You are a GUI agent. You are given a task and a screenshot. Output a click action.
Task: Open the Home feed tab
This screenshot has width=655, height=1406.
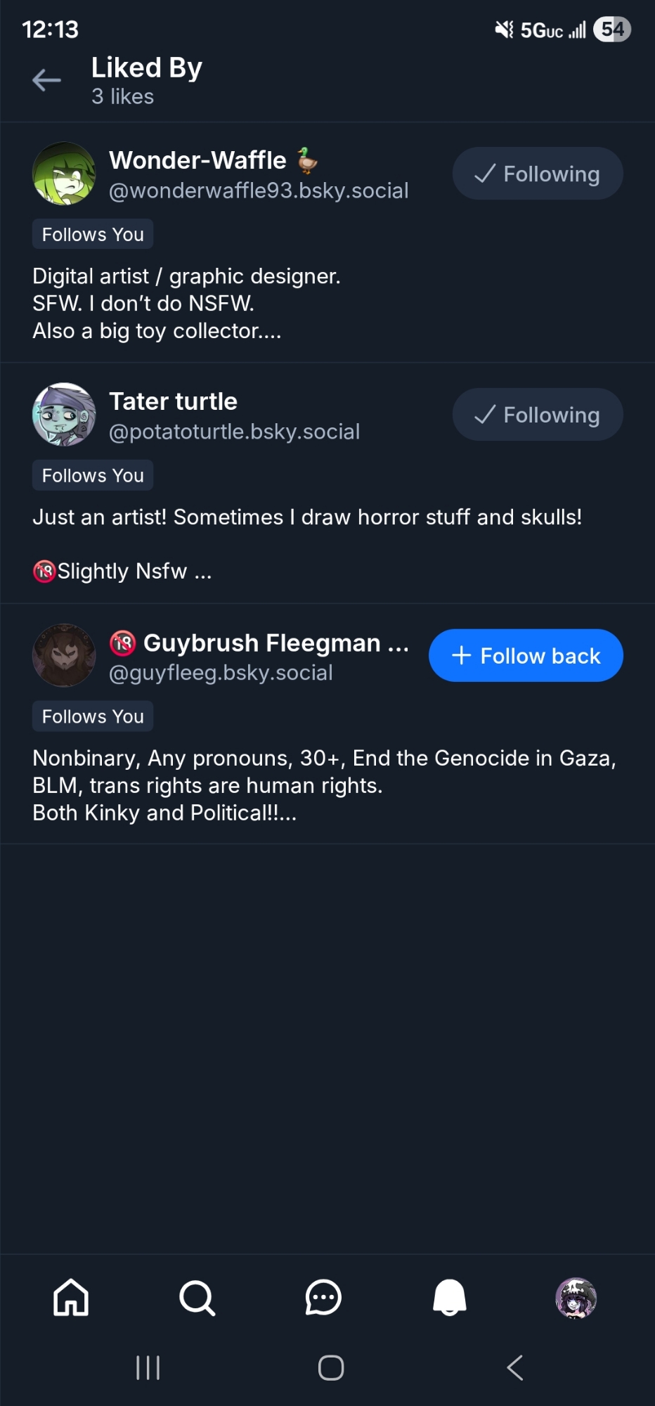(71, 1297)
